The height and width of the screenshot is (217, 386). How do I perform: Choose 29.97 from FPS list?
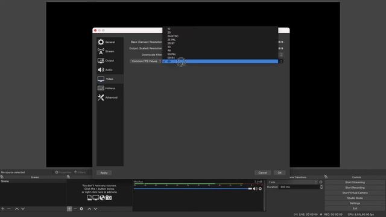point(220,43)
